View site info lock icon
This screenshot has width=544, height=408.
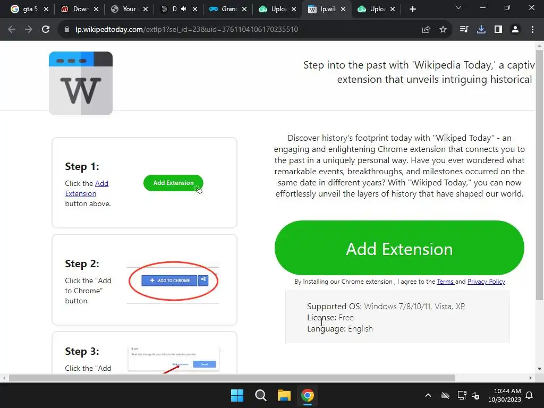pos(67,30)
